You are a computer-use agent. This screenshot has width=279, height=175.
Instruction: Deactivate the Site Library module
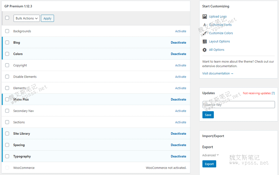point(178,134)
